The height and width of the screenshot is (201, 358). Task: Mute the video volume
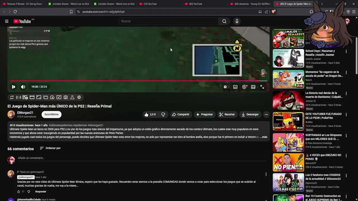pyautogui.click(x=23, y=87)
